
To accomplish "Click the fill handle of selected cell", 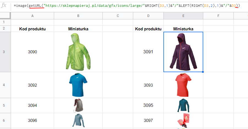I will pyautogui.click(x=203, y=72).
